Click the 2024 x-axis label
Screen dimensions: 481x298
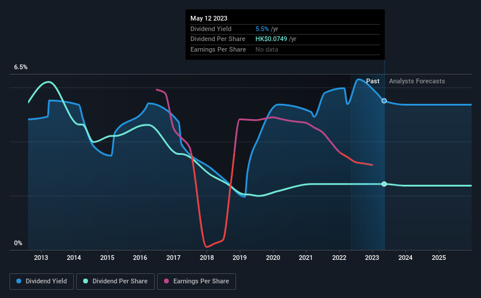405,258
